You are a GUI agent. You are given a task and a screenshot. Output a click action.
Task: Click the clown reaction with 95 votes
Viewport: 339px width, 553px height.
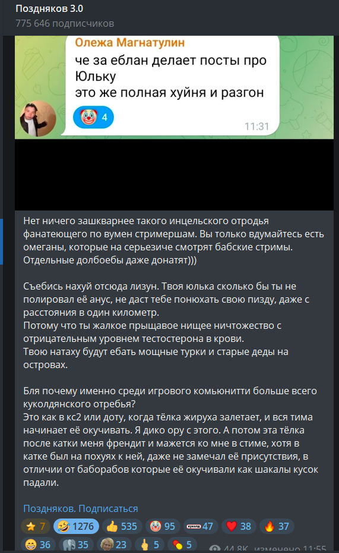pyautogui.click(x=162, y=526)
